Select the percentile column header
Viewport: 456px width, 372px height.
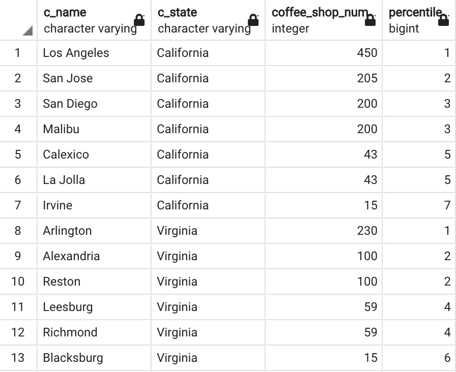pyautogui.click(x=419, y=20)
